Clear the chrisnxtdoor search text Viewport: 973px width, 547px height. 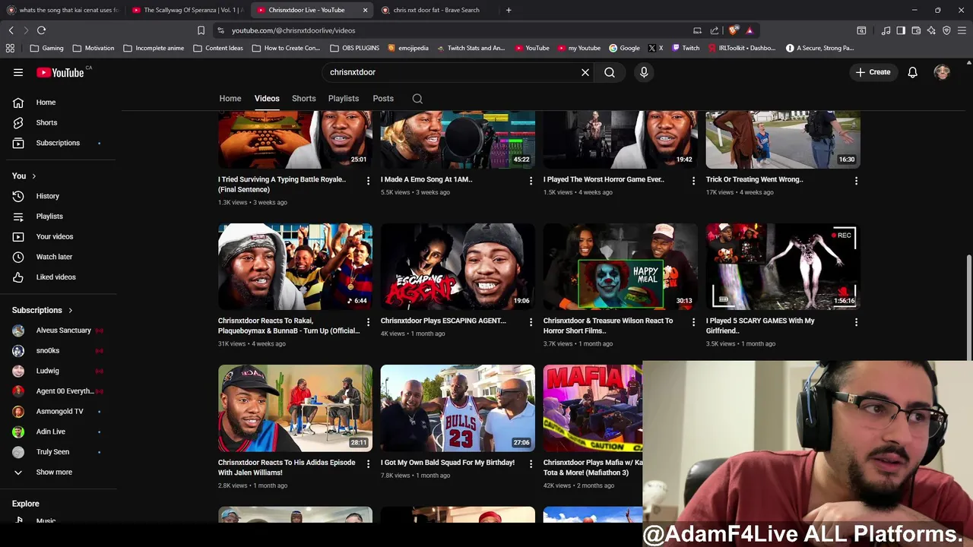585,72
